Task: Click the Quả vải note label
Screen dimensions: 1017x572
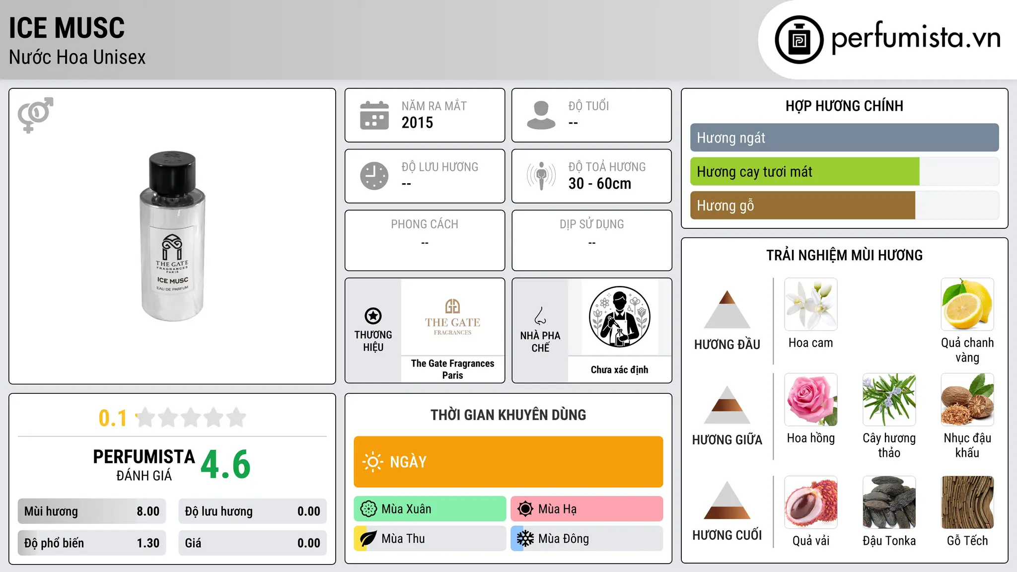Action: click(811, 541)
